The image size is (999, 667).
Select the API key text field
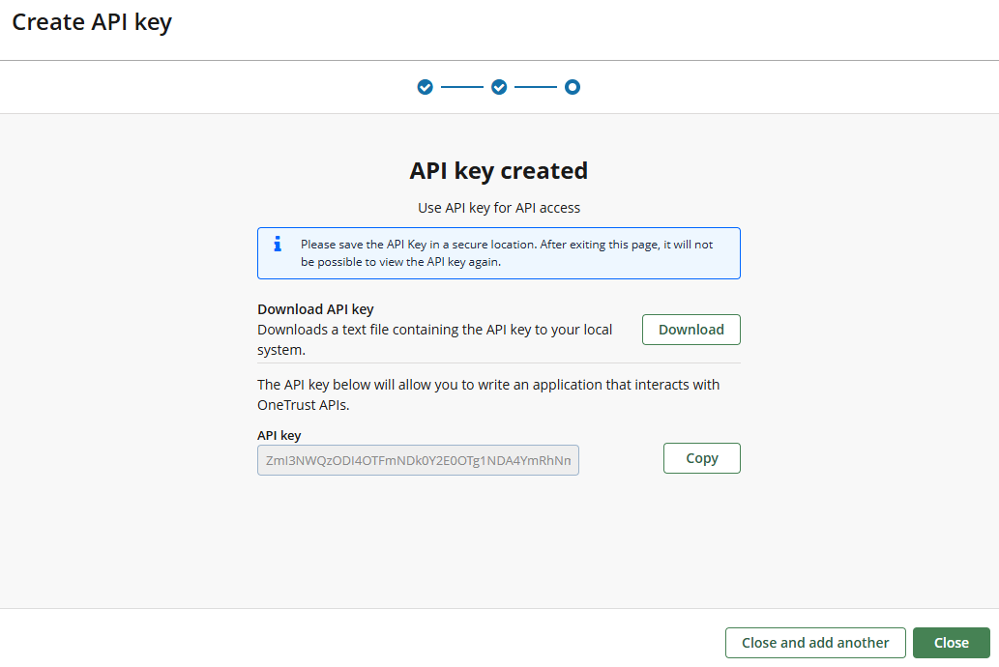[x=417, y=460]
